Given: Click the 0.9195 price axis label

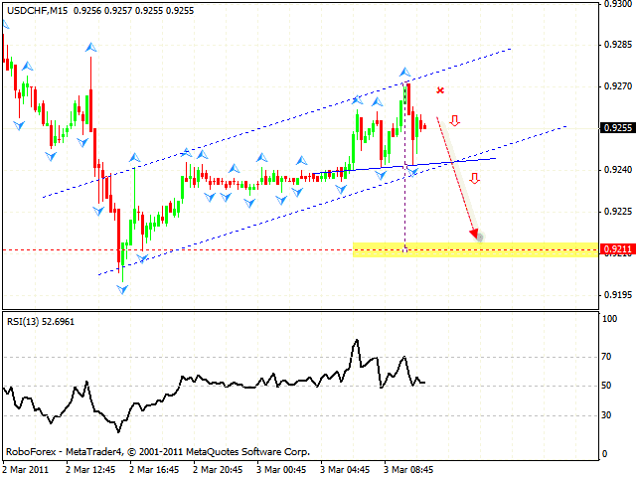Looking at the screenshot, I should 617,294.
